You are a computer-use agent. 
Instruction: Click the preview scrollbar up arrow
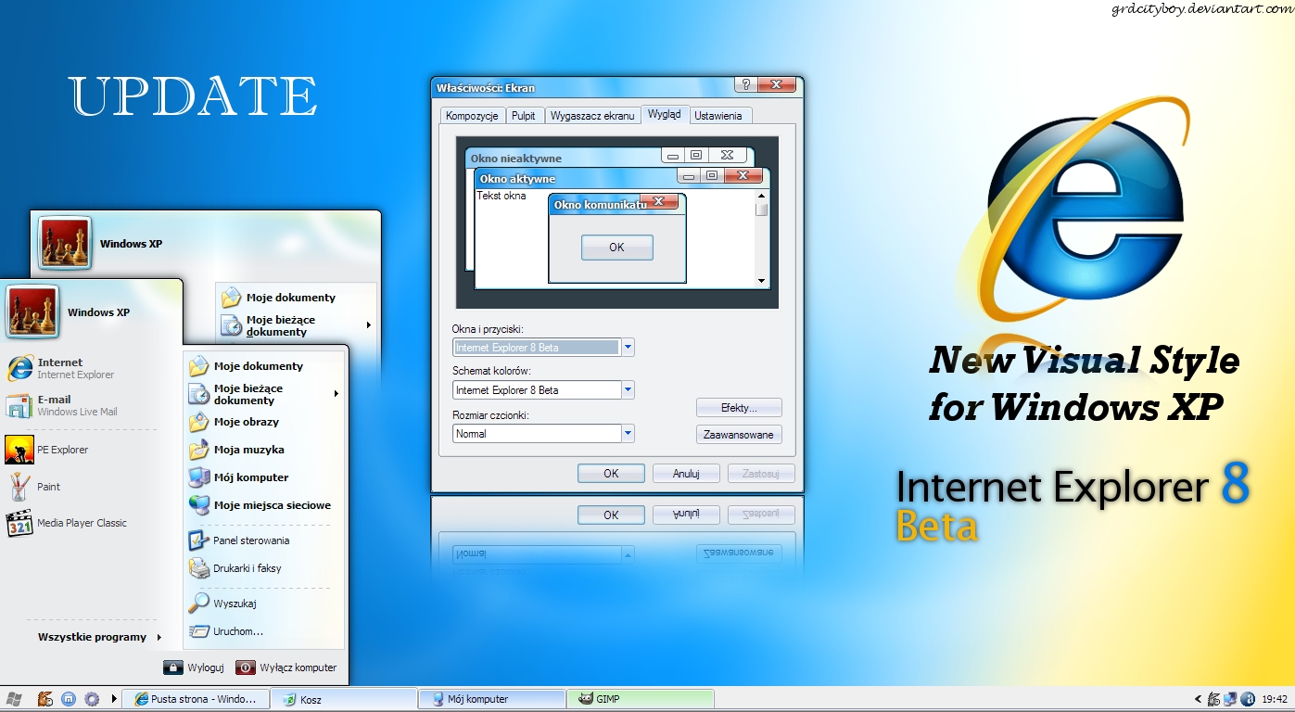point(761,196)
